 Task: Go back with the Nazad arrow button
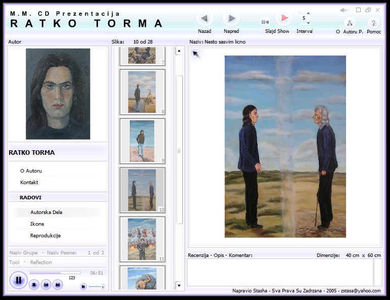(x=205, y=18)
